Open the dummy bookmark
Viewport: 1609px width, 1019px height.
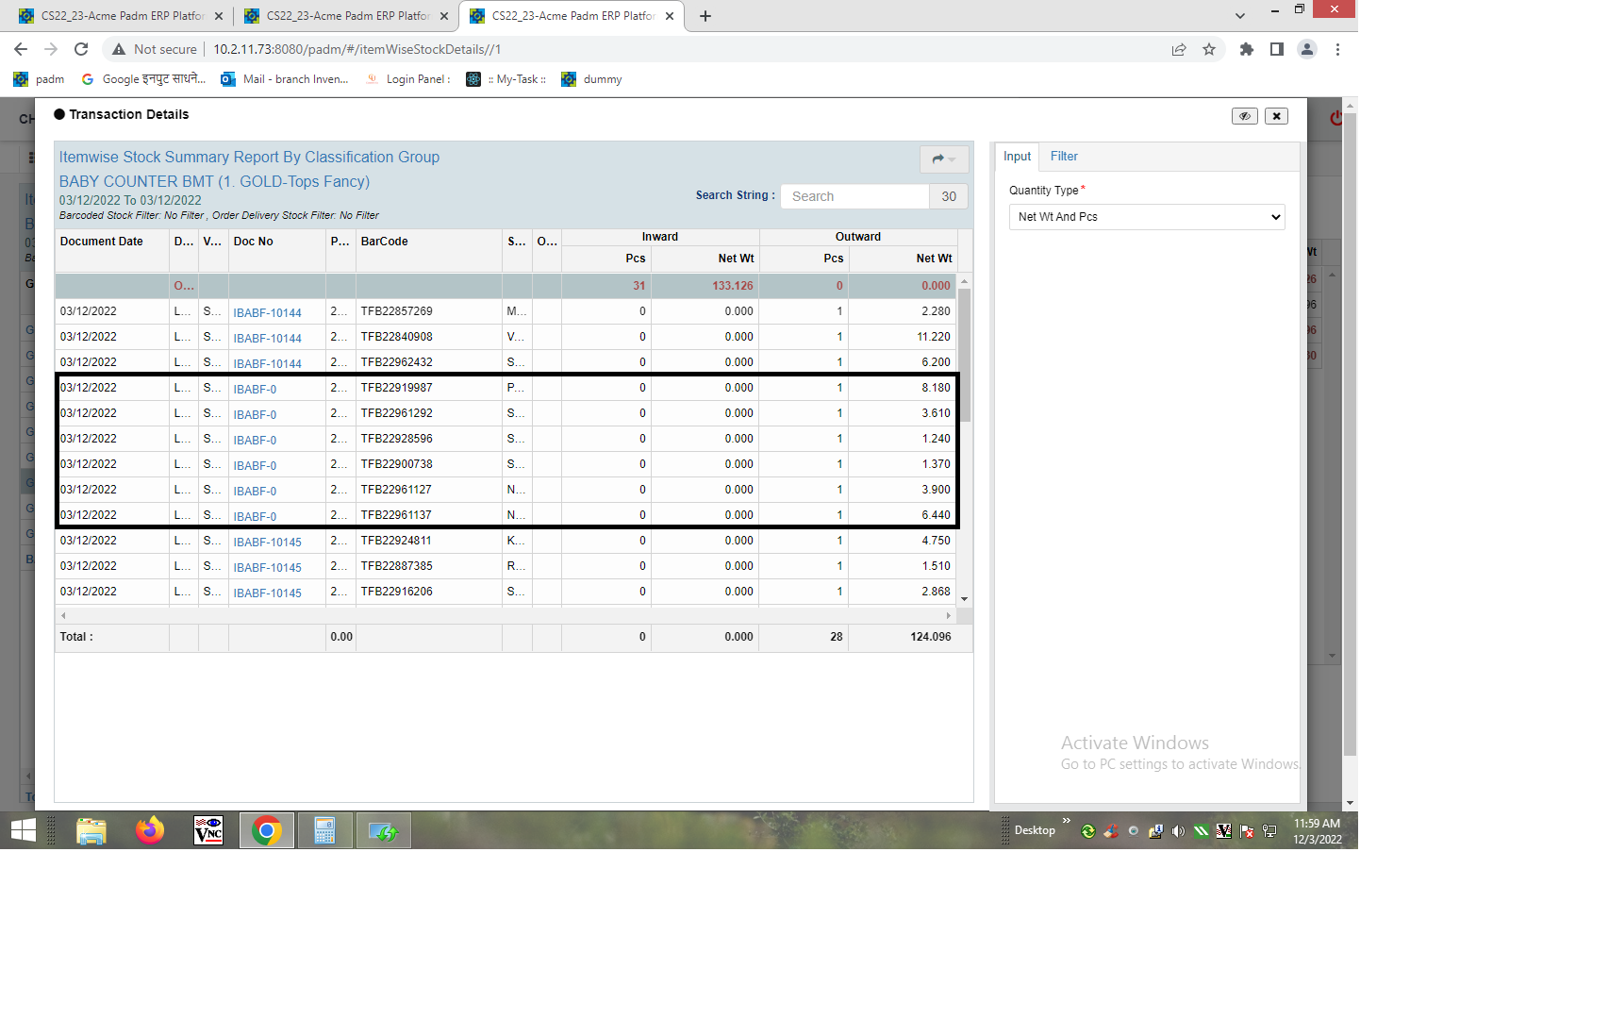point(591,79)
